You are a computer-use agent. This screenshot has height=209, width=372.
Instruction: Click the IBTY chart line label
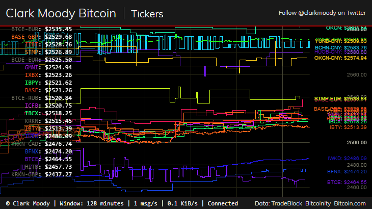click(x=348, y=127)
